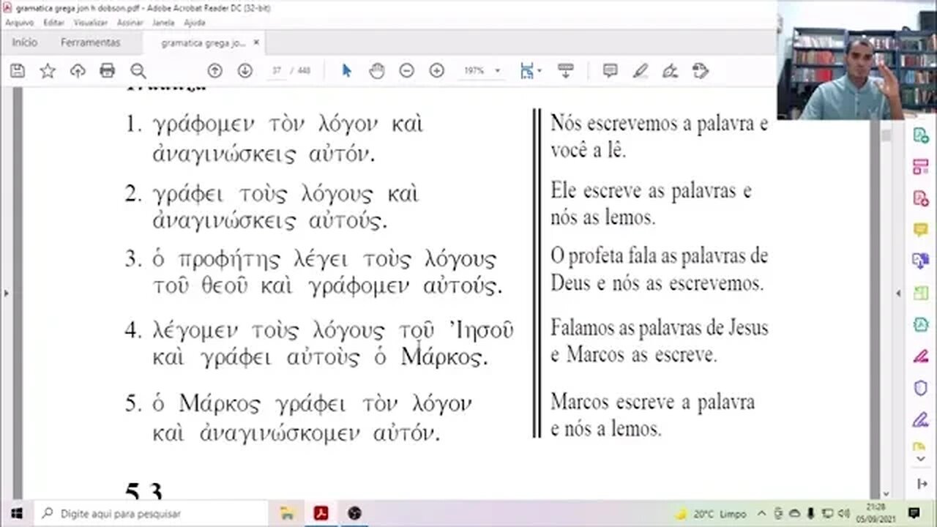Image resolution: width=937 pixels, height=527 pixels.
Task: Add a comment with the speech bubble icon
Action: click(610, 71)
